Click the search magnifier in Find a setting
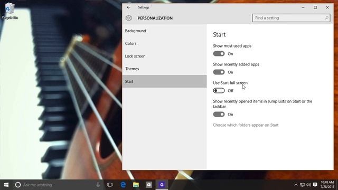Image resolution: width=338 pixels, height=190 pixels. point(326,18)
